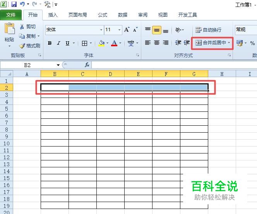Image resolution: width=257 pixels, height=214 pixels.
Task: Toggle Bold formatting
Action: coord(50,43)
